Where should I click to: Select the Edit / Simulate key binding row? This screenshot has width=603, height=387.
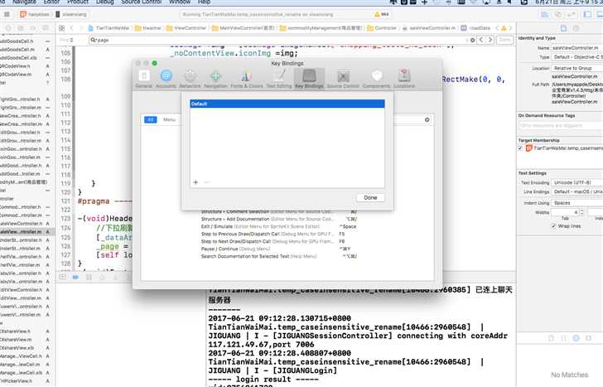pyautogui.click(x=279, y=226)
